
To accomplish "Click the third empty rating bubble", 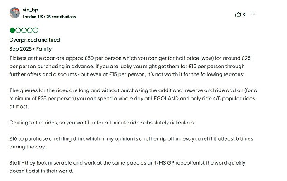I will (24, 30).
